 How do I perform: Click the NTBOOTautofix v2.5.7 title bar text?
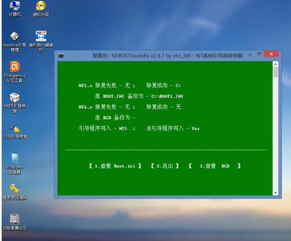tap(167, 55)
